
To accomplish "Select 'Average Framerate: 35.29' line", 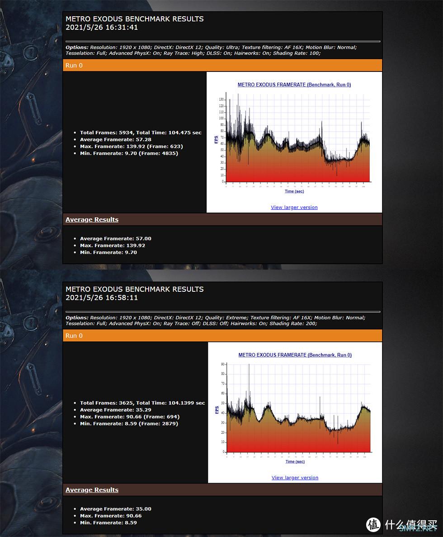I will tap(116, 409).
